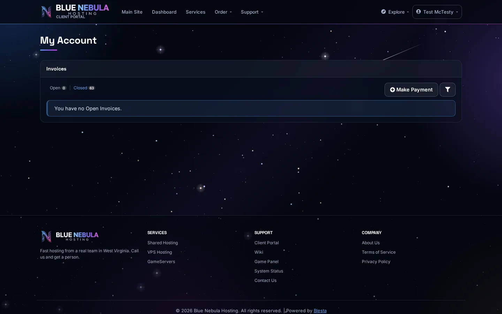Open VPS Hosting footer link
The image size is (502, 314).
[x=160, y=252]
